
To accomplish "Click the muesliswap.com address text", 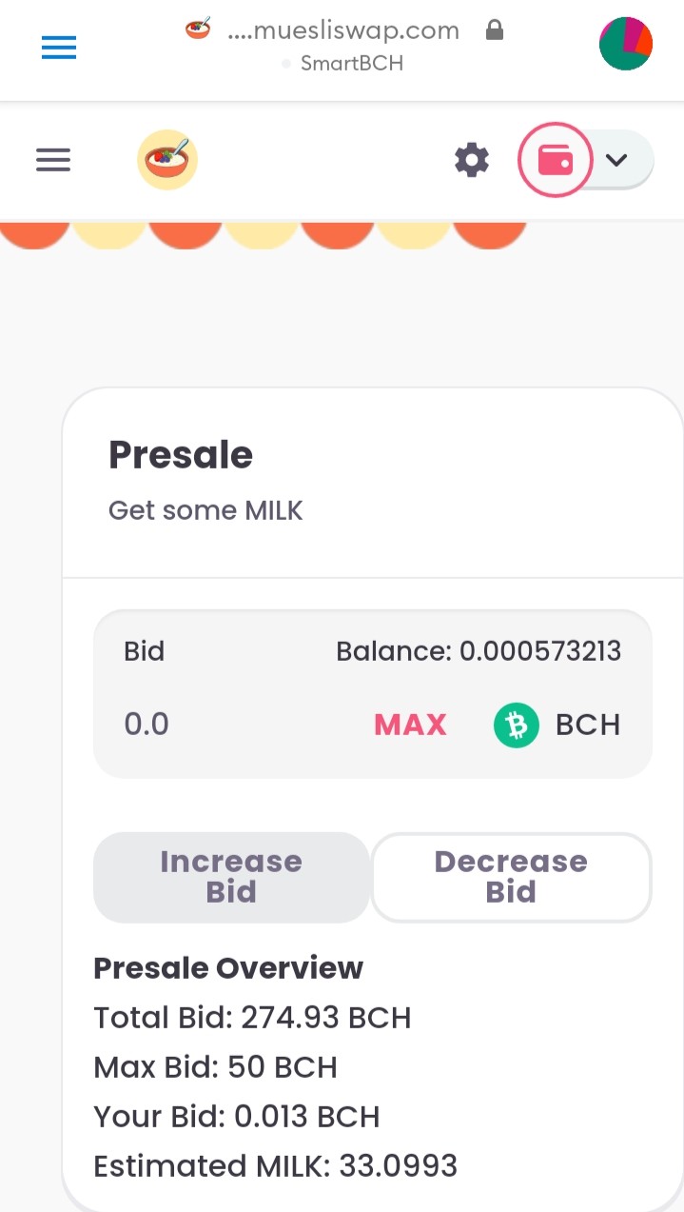I will coord(343,30).
